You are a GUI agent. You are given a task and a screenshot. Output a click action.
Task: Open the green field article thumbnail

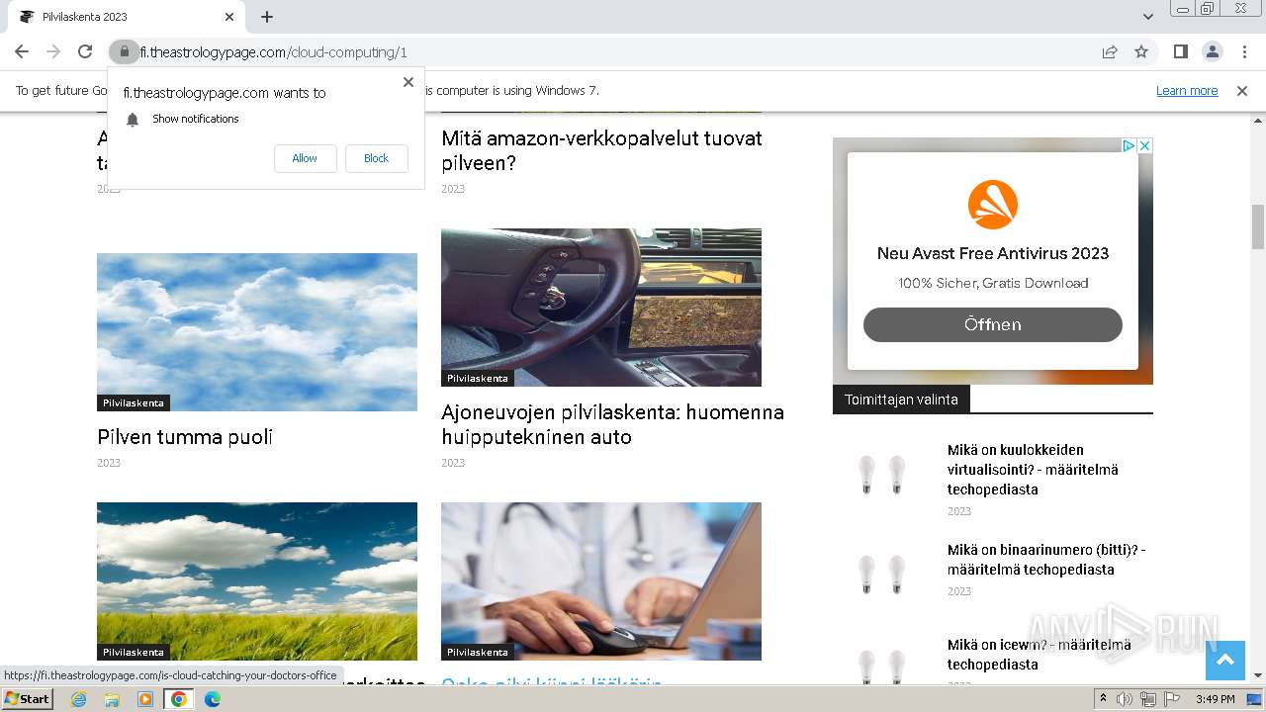point(257,581)
